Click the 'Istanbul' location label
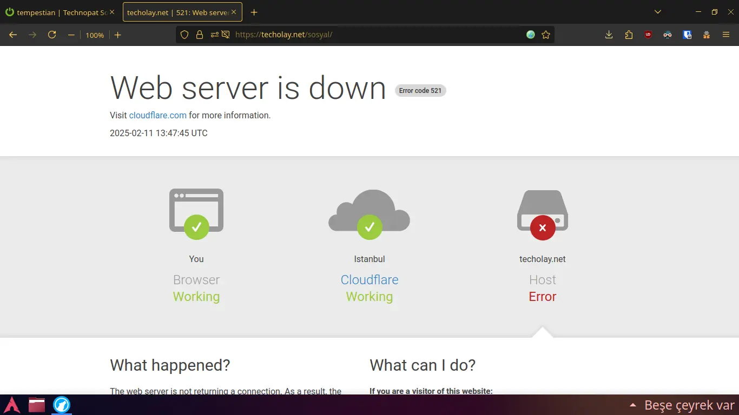 [x=369, y=259]
